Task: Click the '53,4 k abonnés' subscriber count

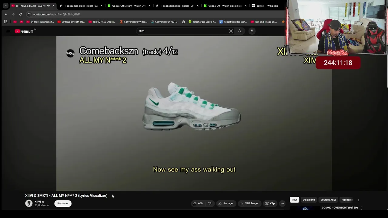Action: [42, 206]
